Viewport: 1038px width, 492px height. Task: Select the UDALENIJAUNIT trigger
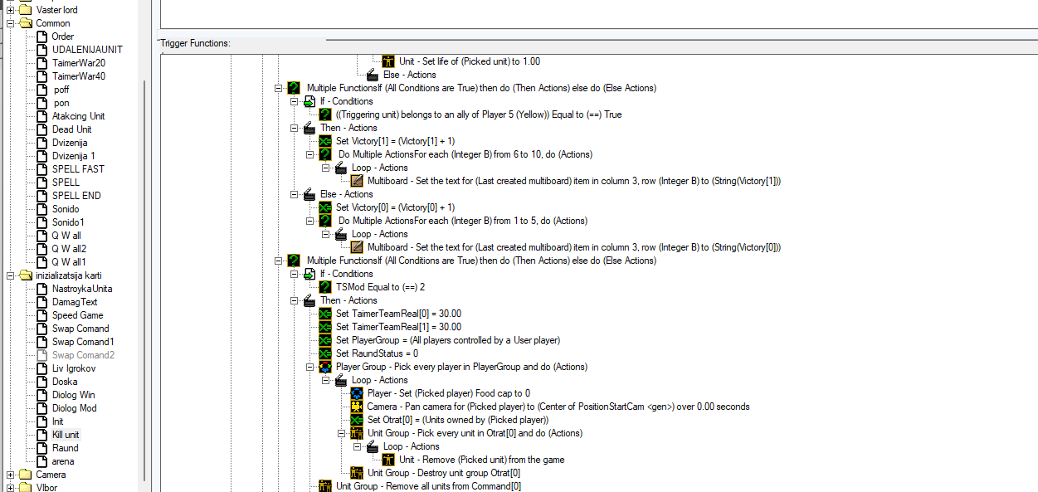tap(86, 50)
